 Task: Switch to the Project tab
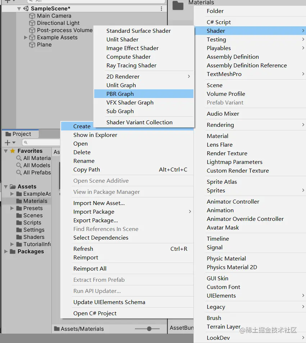tap(20, 134)
